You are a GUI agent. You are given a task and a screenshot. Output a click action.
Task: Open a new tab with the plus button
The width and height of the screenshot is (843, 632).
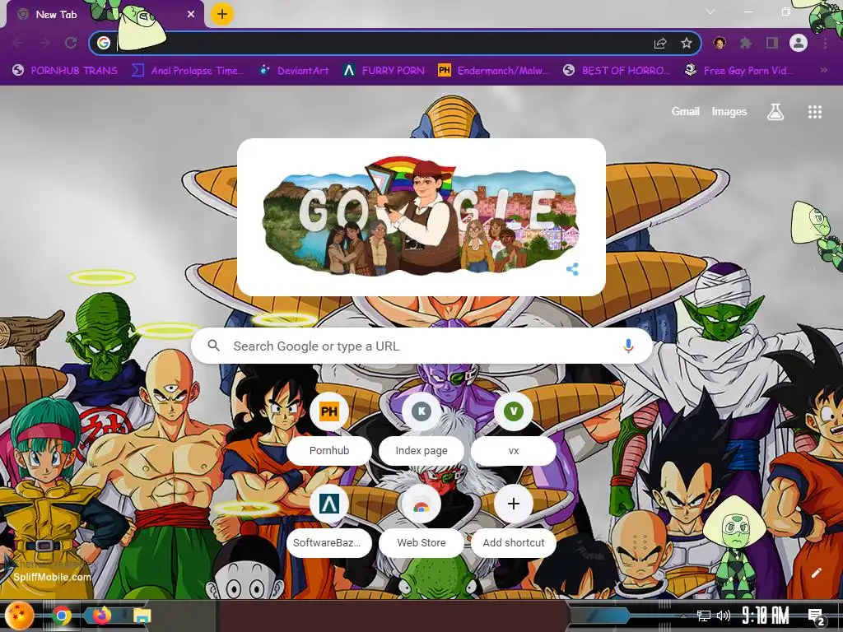point(222,14)
